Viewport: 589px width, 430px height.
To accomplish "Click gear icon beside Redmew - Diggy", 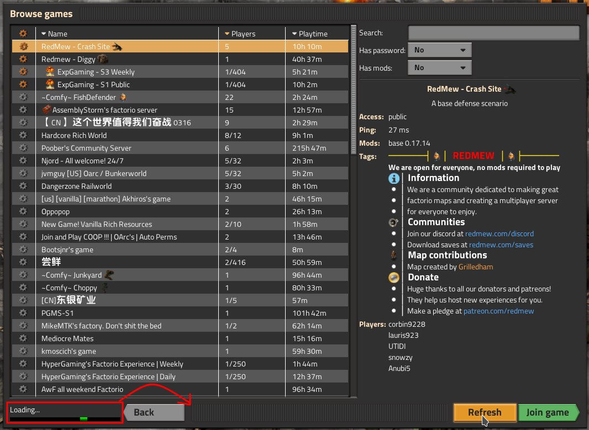I will (x=23, y=59).
